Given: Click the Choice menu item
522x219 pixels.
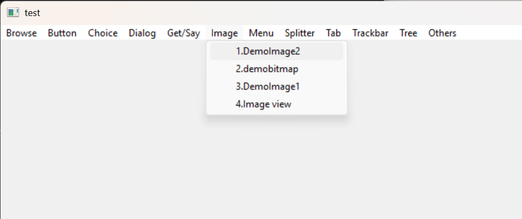Looking at the screenshot, I should pos(102,33).
